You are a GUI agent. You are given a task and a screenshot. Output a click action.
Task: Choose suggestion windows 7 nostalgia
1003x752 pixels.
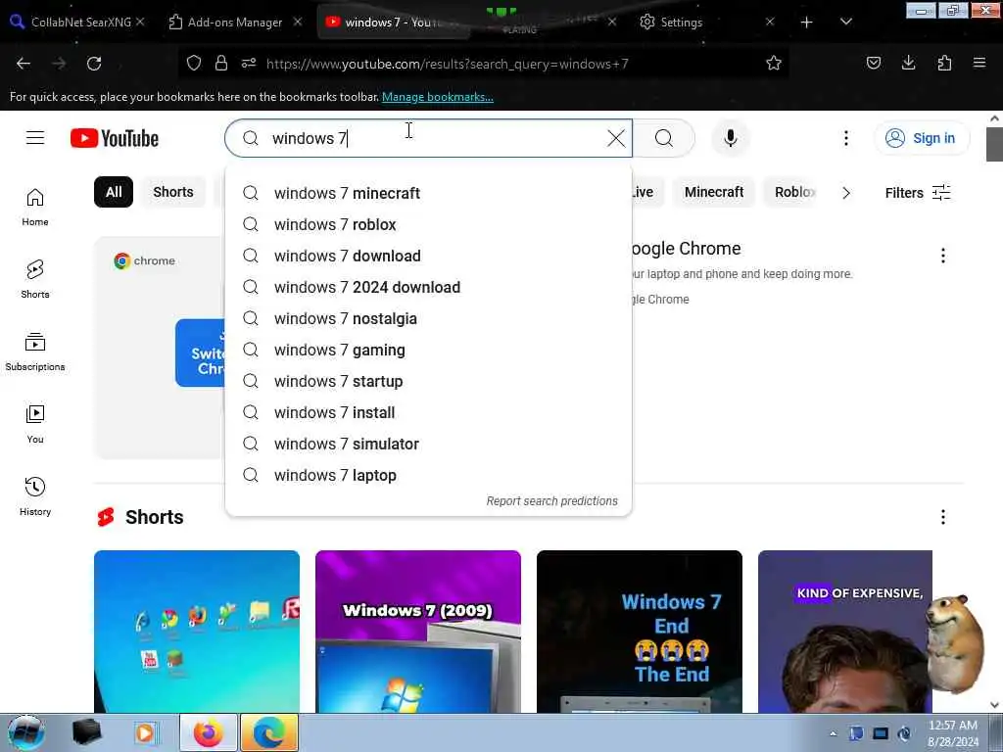pyautogui.click(x=429, y=318)
